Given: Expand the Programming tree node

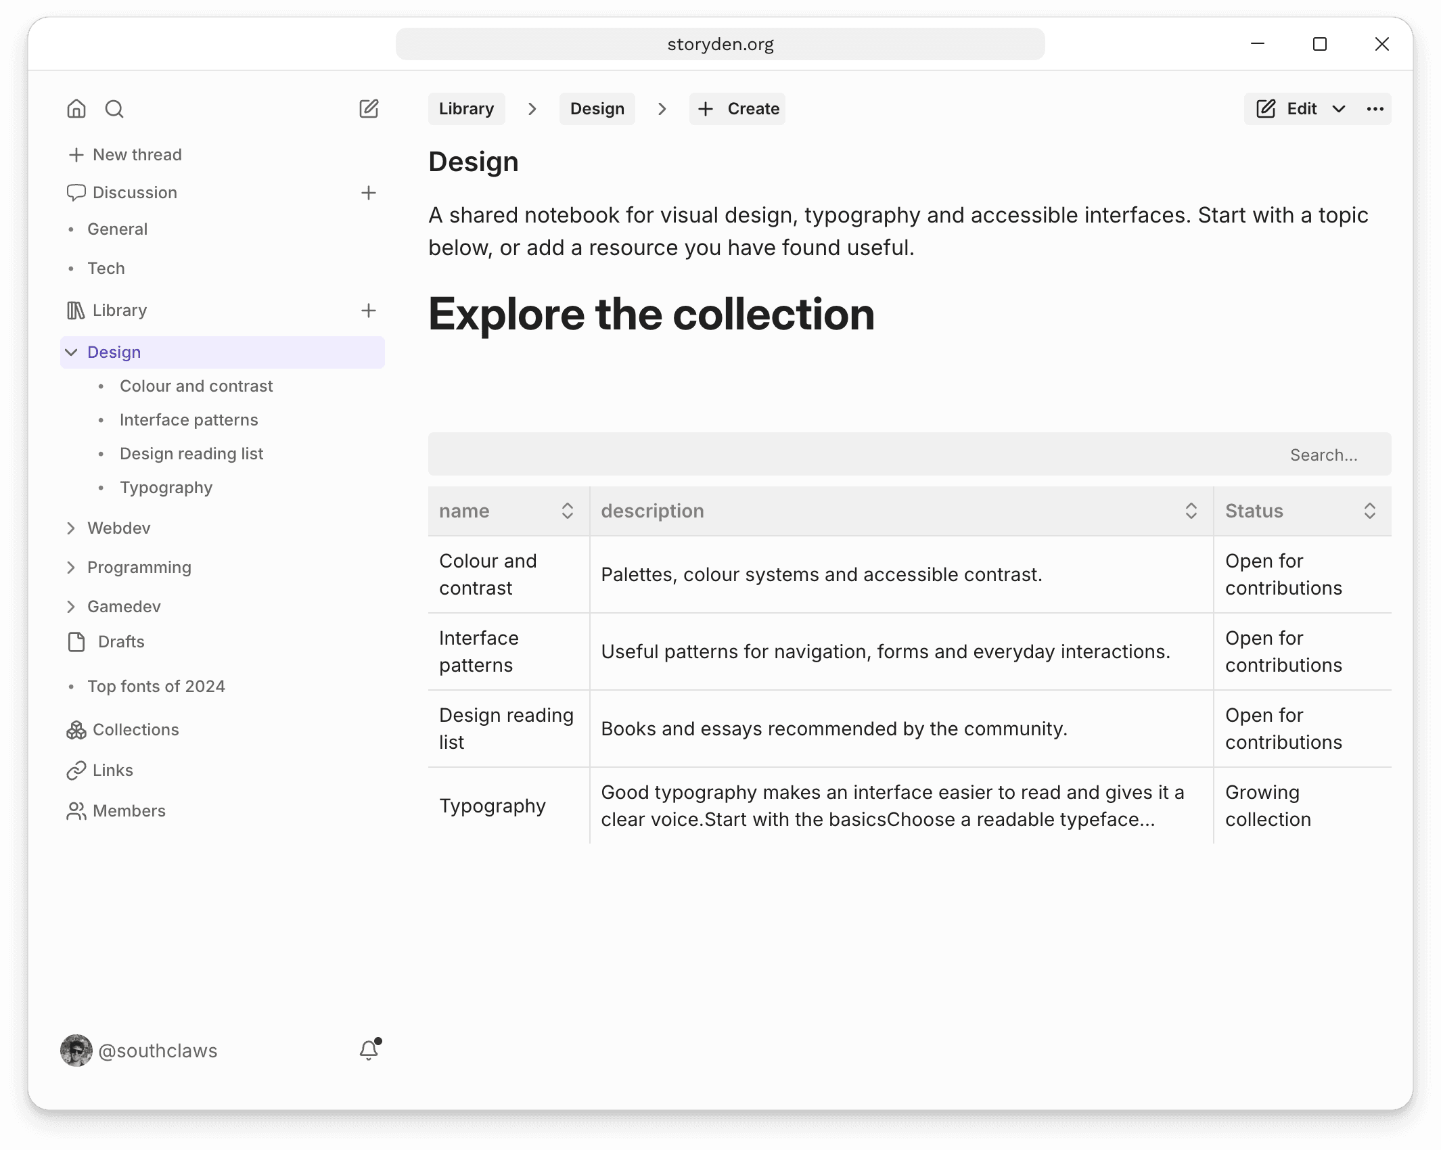Looking at the screenshot, I should (71, 568).
